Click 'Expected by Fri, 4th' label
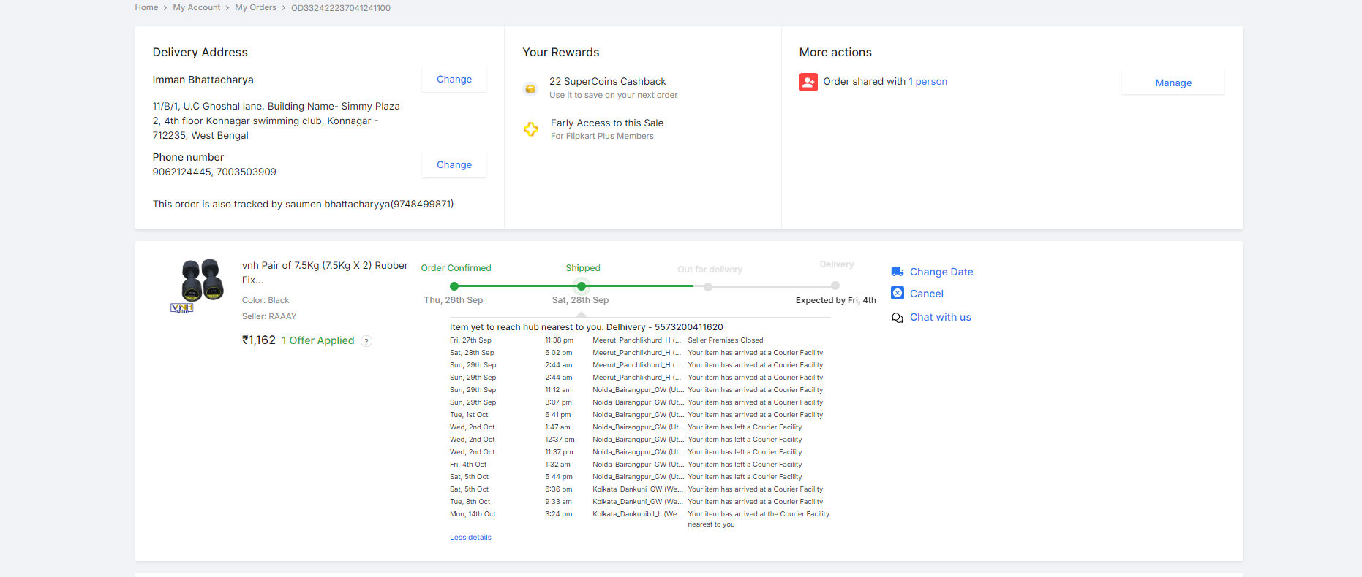1362x577 pixels. [x=836, y=300]
